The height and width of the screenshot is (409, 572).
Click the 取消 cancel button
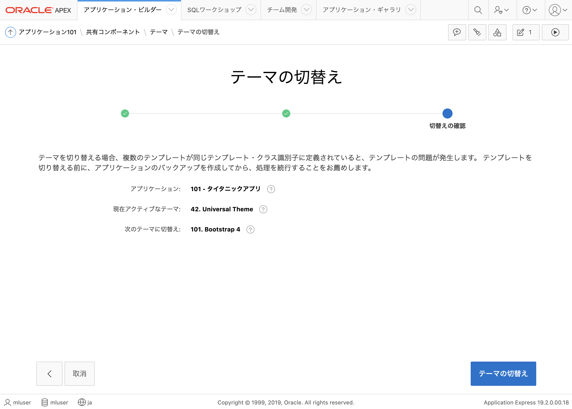[79, 374]
